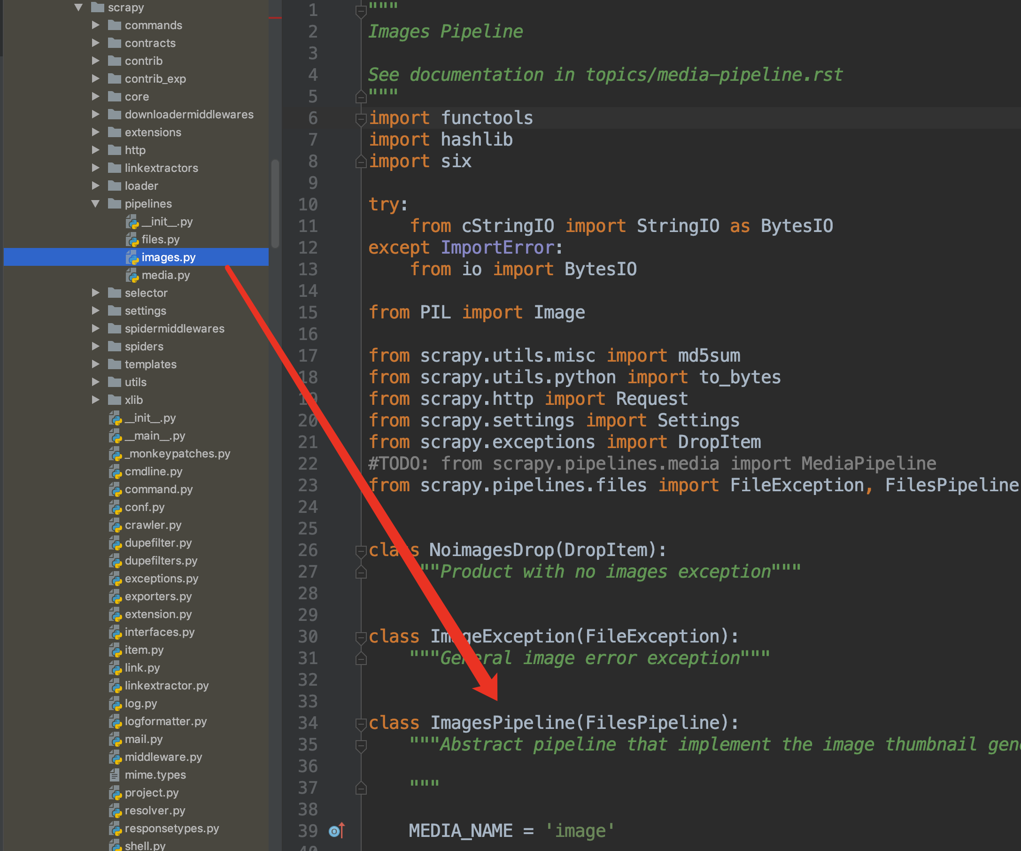
Task: Expand the core folder
Action: point(95,96)
